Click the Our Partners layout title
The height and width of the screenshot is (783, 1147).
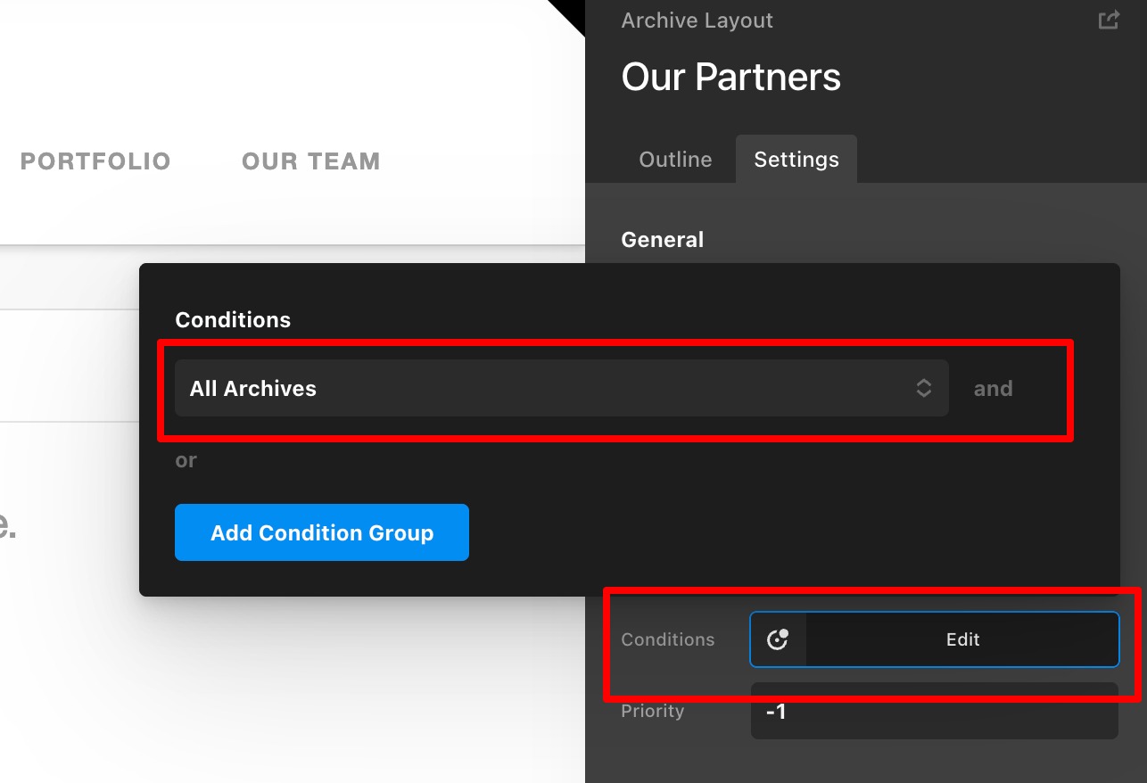[x=730, y=77]
